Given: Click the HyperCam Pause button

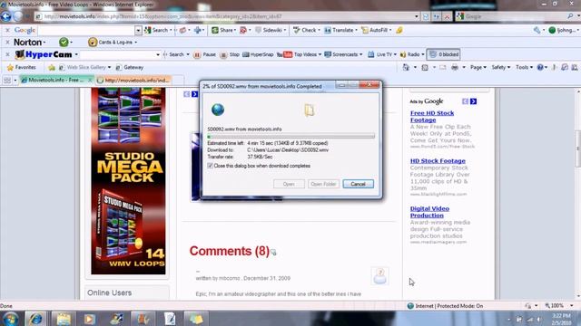Looking at the screenshot, I should pos(205,54).
